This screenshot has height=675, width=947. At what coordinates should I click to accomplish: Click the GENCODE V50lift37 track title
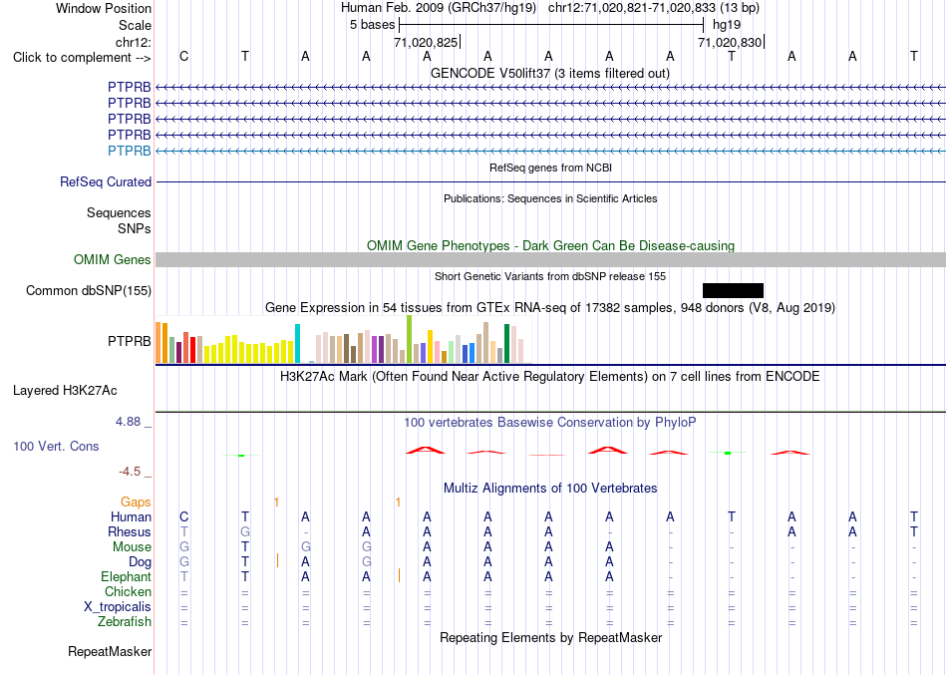point(550,73)
